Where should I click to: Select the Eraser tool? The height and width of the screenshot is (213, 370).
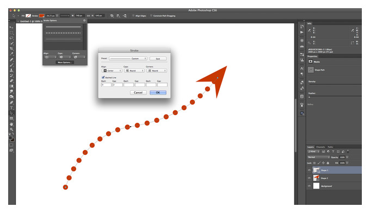point(11,81)
